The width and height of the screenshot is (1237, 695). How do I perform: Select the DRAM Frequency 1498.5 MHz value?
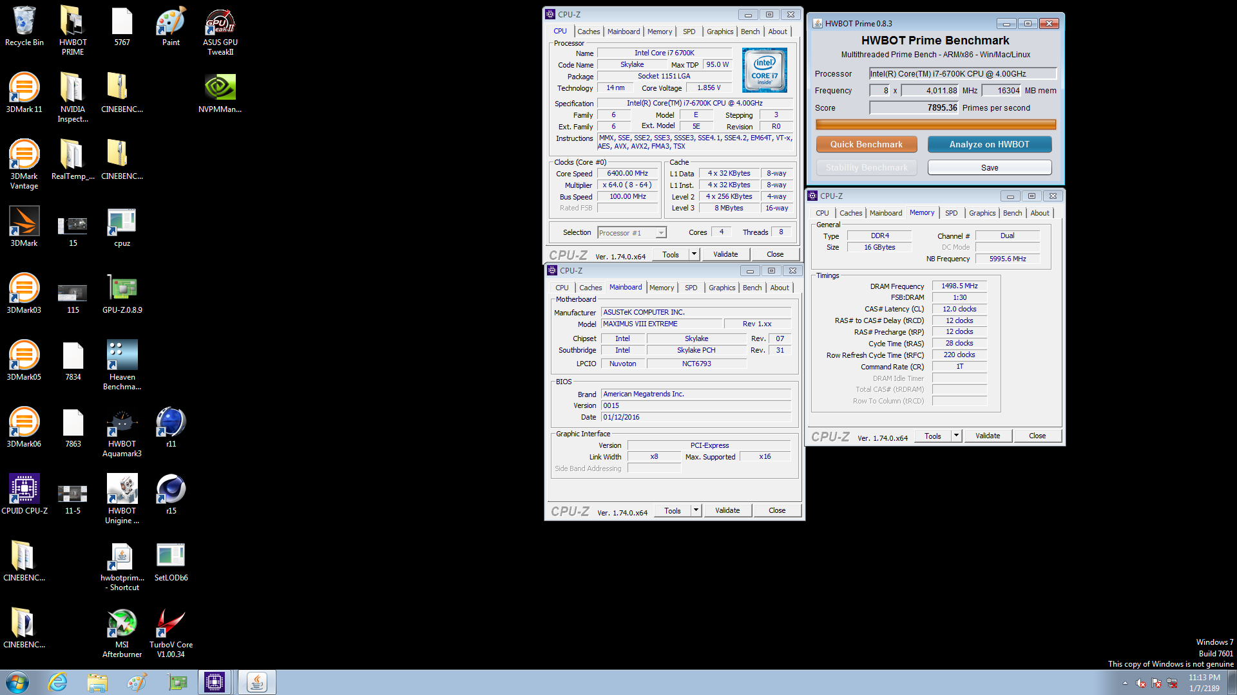pyautogui.click(x=959, y=286)
